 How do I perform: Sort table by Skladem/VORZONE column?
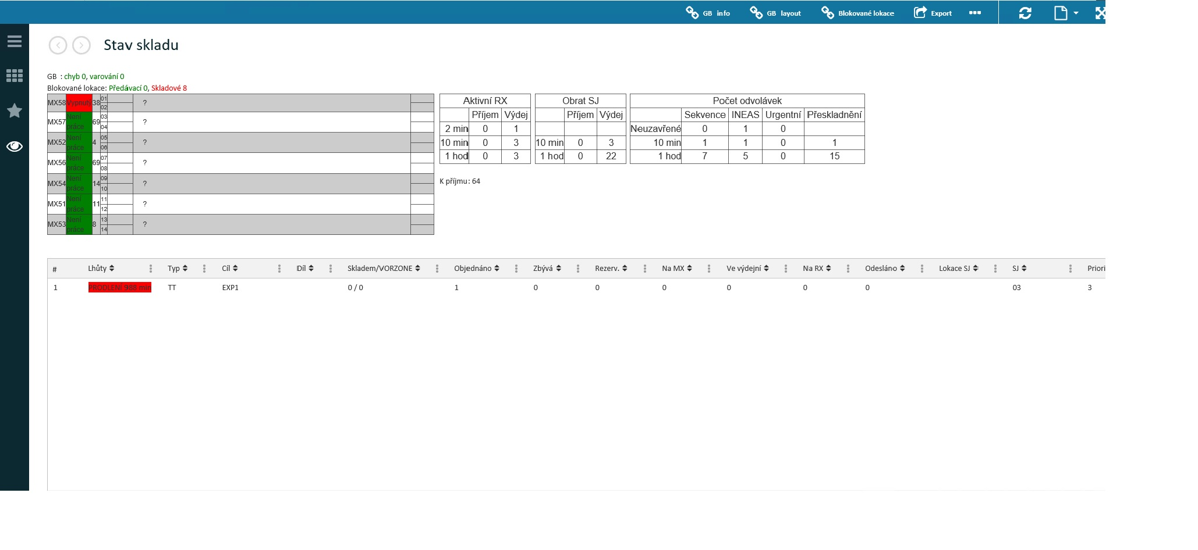384,269
